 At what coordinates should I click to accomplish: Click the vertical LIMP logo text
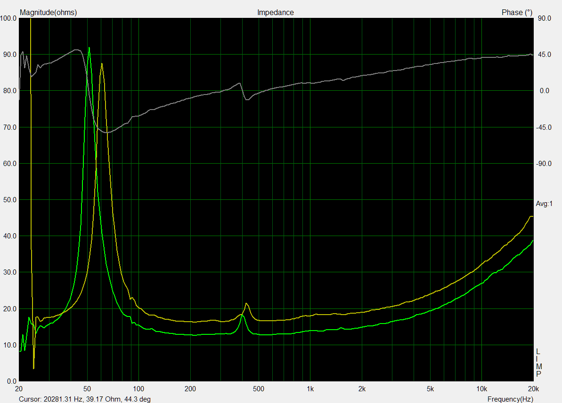click(538, 363)
